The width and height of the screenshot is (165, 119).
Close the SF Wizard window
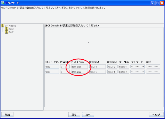tap(162, 3)
